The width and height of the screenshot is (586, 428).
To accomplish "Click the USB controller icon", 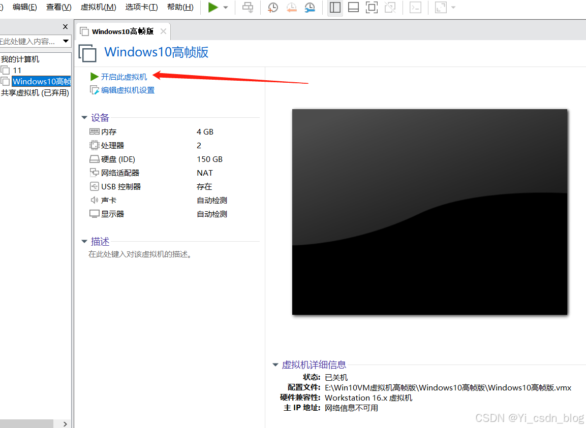I will (94, 186).
